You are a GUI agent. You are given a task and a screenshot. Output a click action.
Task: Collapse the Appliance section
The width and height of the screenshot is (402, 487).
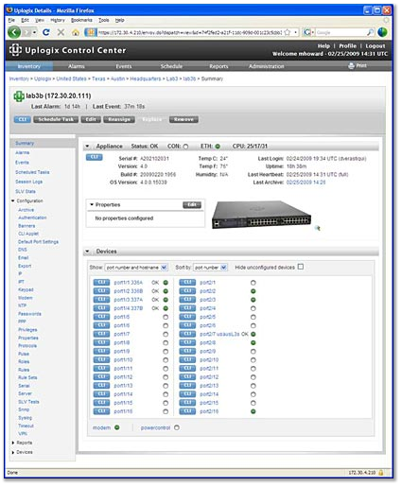tap(87, 147)
